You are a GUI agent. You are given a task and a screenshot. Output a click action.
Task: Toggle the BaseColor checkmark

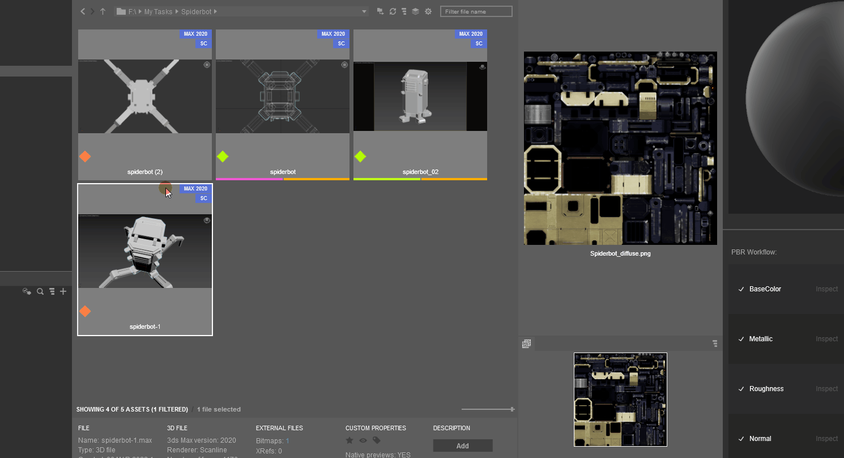pyautogui.click(x=741, y=289)
